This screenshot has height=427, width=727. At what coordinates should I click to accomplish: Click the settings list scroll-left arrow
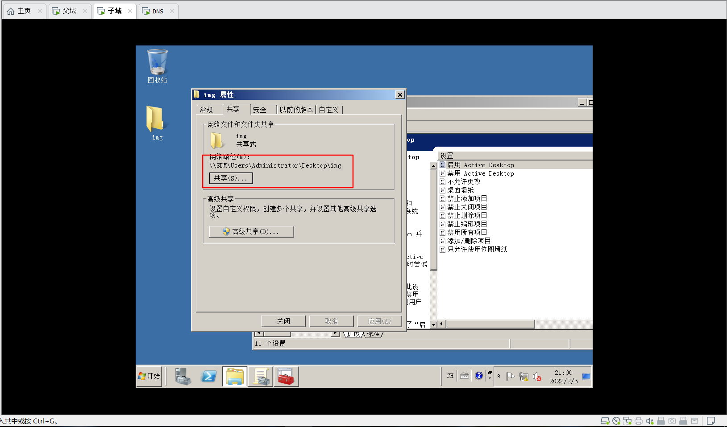pos(441,324)
